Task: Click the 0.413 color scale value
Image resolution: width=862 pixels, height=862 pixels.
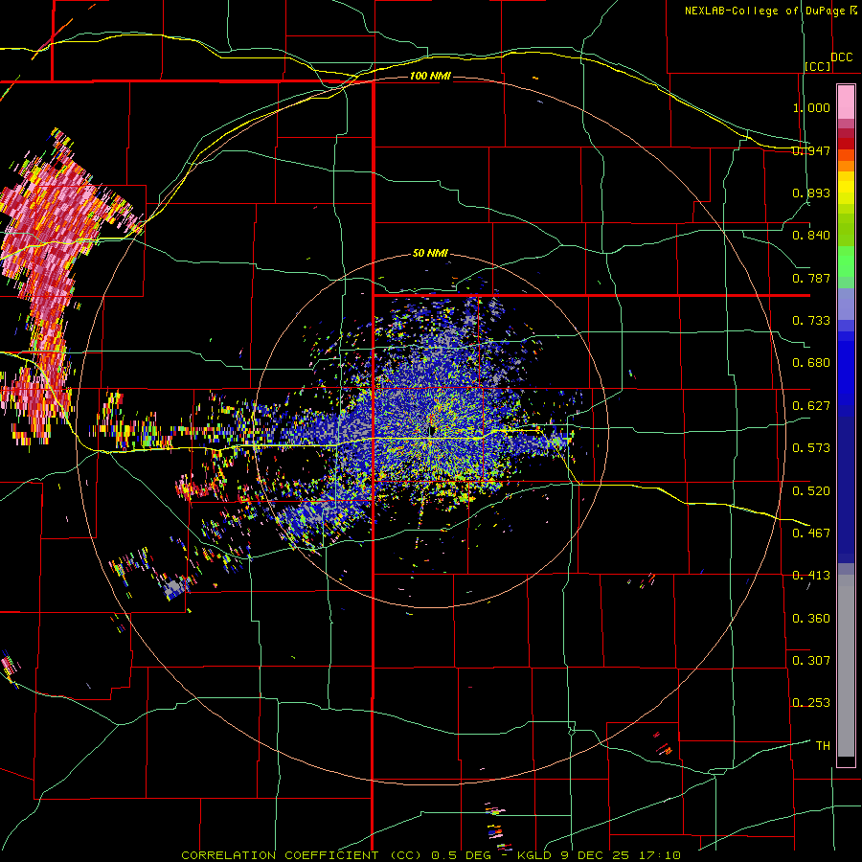Action: (811, 576)
